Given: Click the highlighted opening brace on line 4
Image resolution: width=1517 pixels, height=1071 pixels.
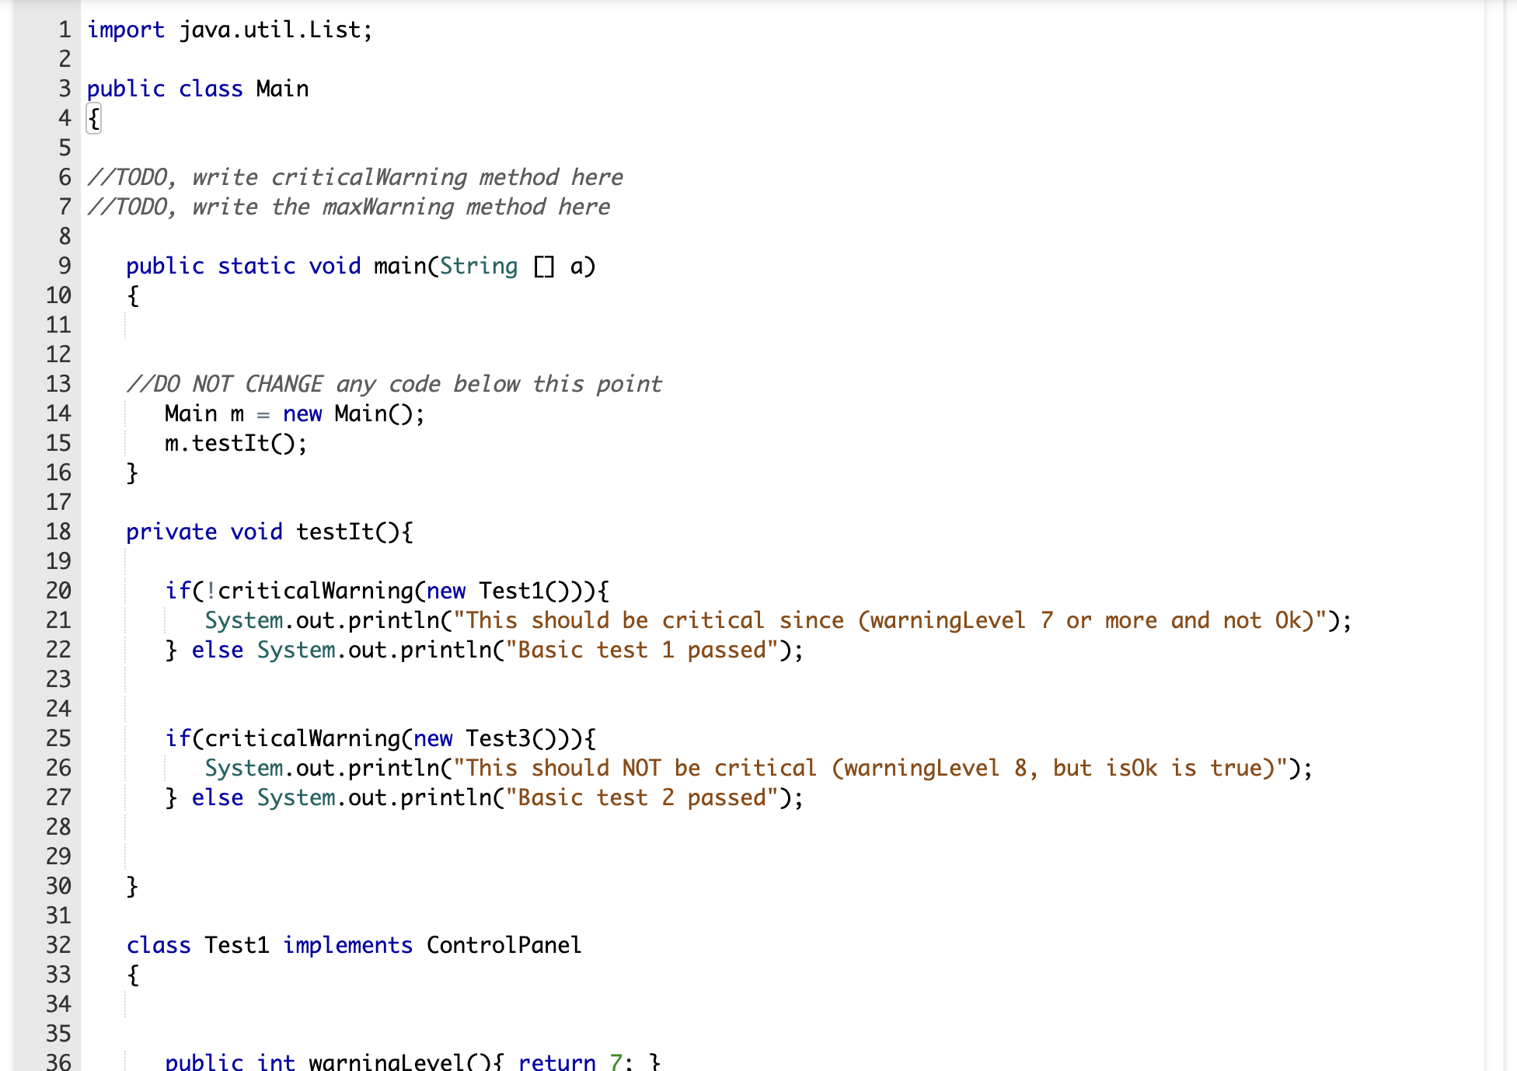Looking at the screenshot, I should 93,118.
